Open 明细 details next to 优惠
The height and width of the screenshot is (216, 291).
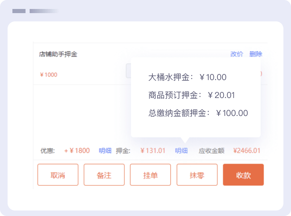[x=105, y=150]
